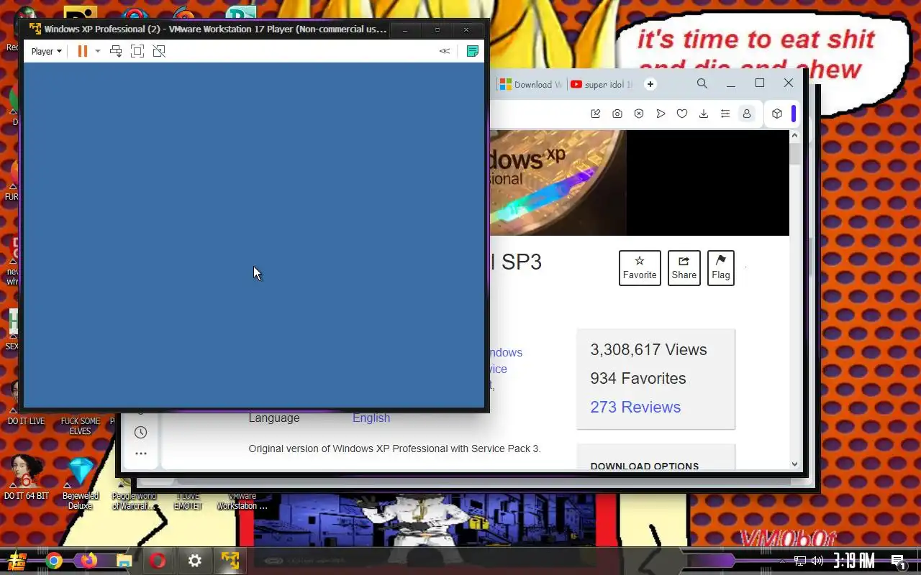The image size is (921, 575).
Task: Collapse the VMware toolbar with double chevron
Action: point(445,51)
